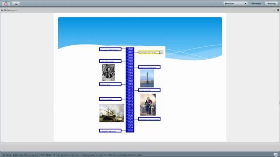Click year 1708 on the timeline
This screenshot has height=157, width=280.
pos(130,81)
